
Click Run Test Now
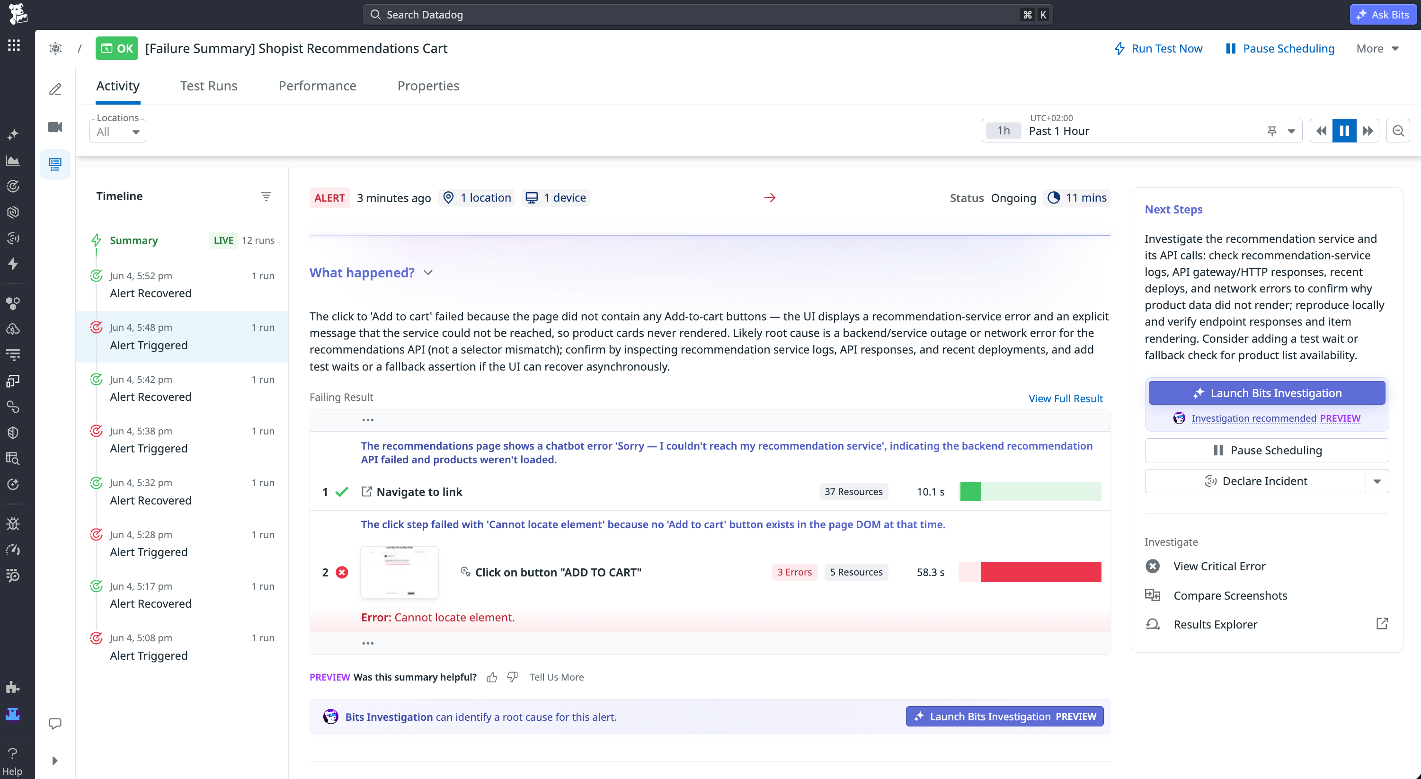point(1158,49)
